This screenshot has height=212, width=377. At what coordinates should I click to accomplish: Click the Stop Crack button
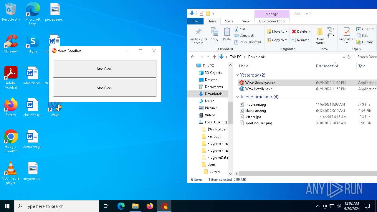(x=105, y=88)
